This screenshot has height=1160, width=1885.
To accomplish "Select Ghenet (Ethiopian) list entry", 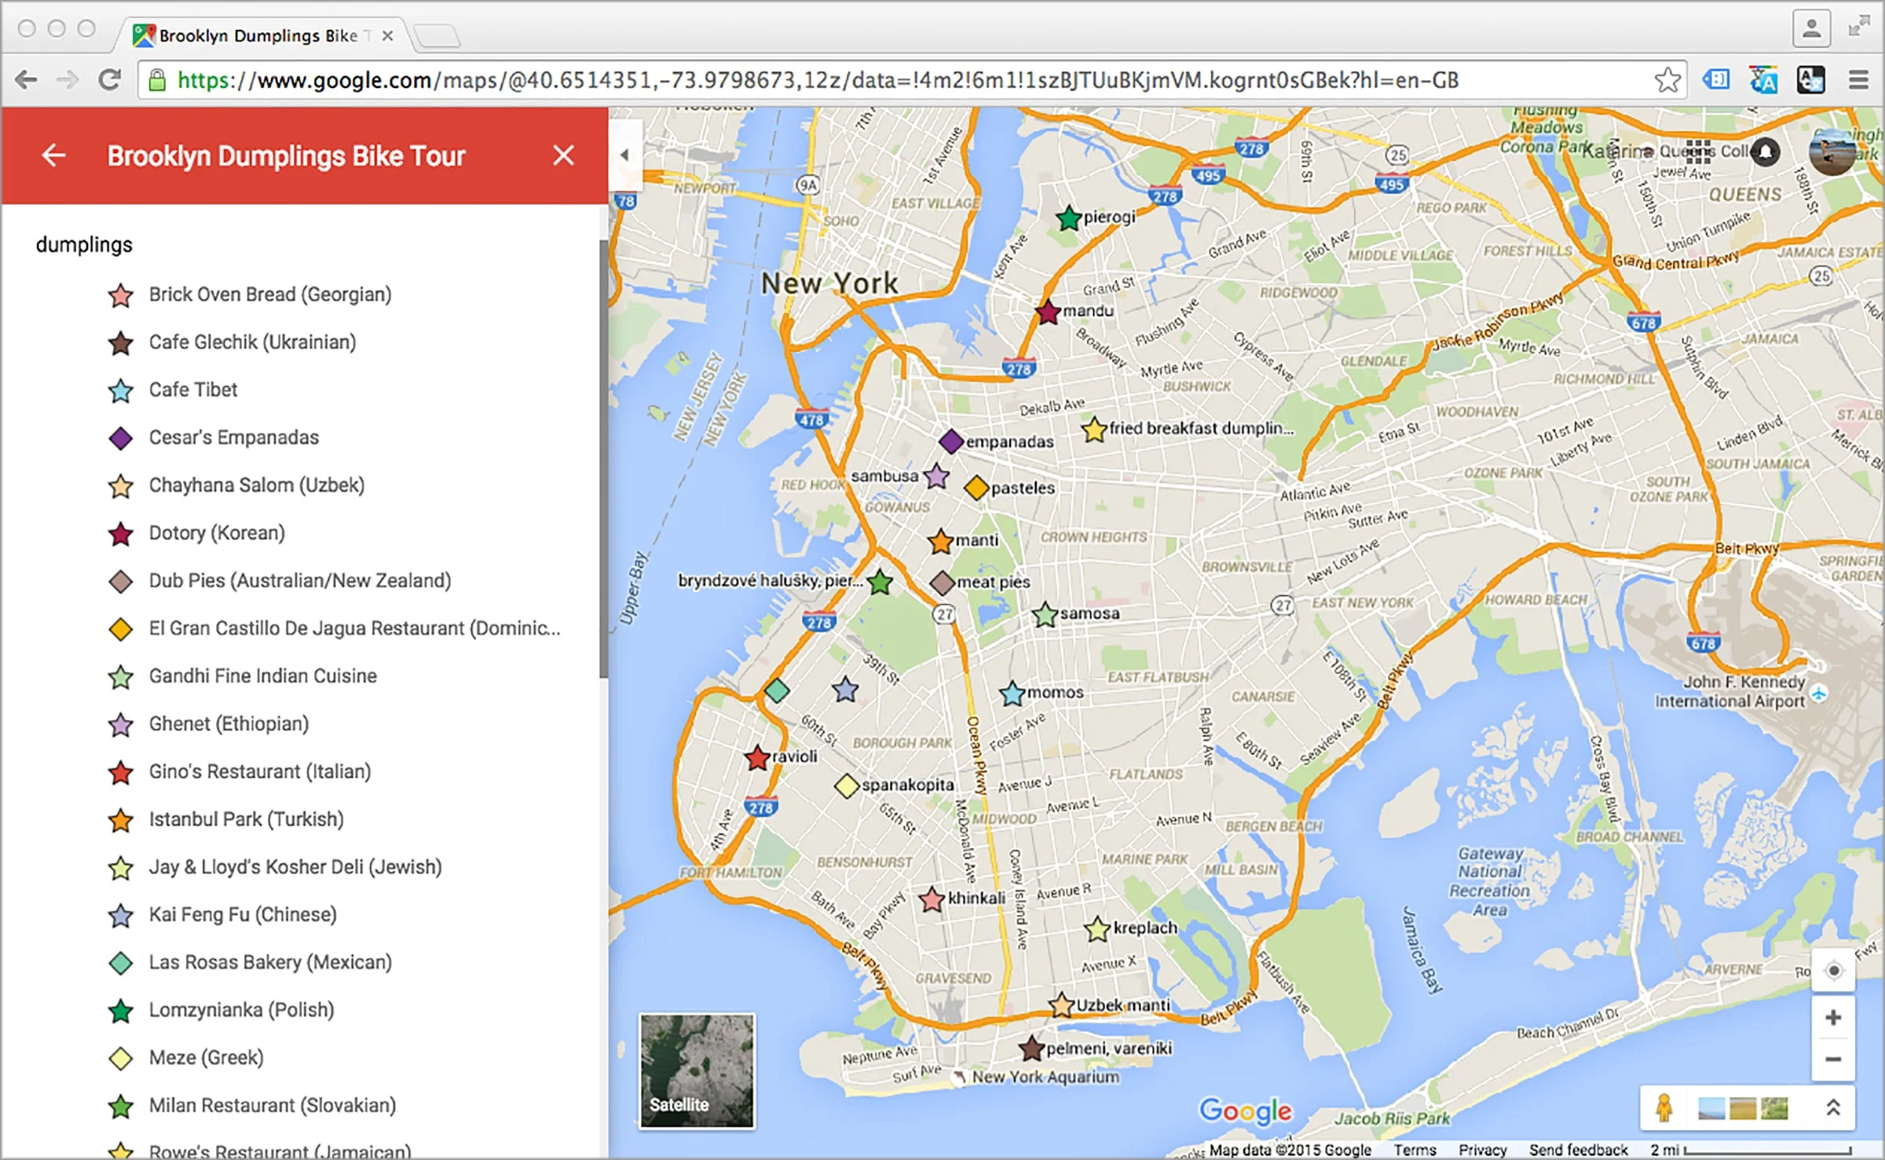I will 229,724.
